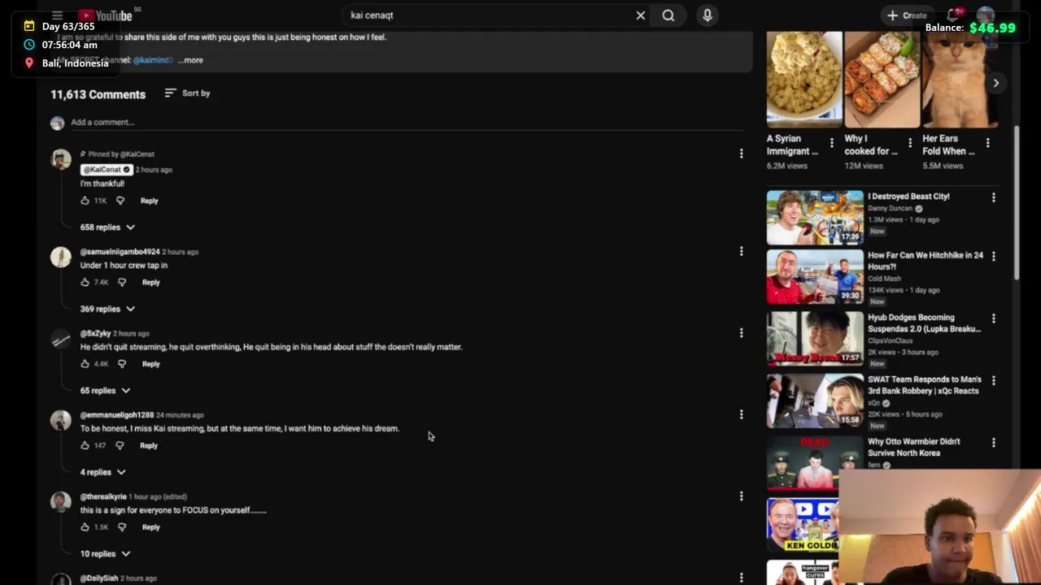Show next Shorts with right arrow
Screen dimensions: 1041x585
coord(995,83)
